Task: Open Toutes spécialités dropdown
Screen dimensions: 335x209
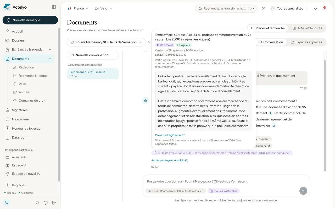Action: 289,9
